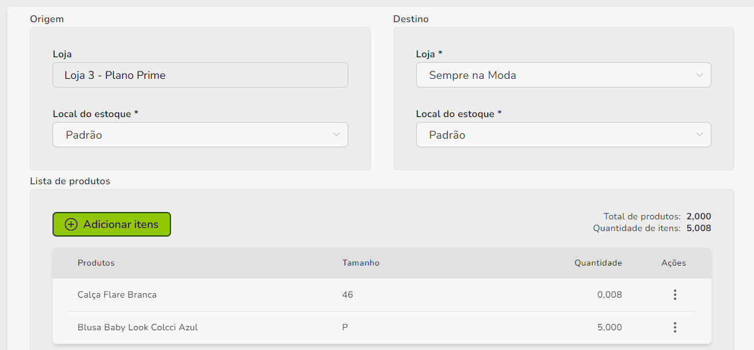
Task: Select the Calça Flare Branca product name
Action: click(117, 295)
